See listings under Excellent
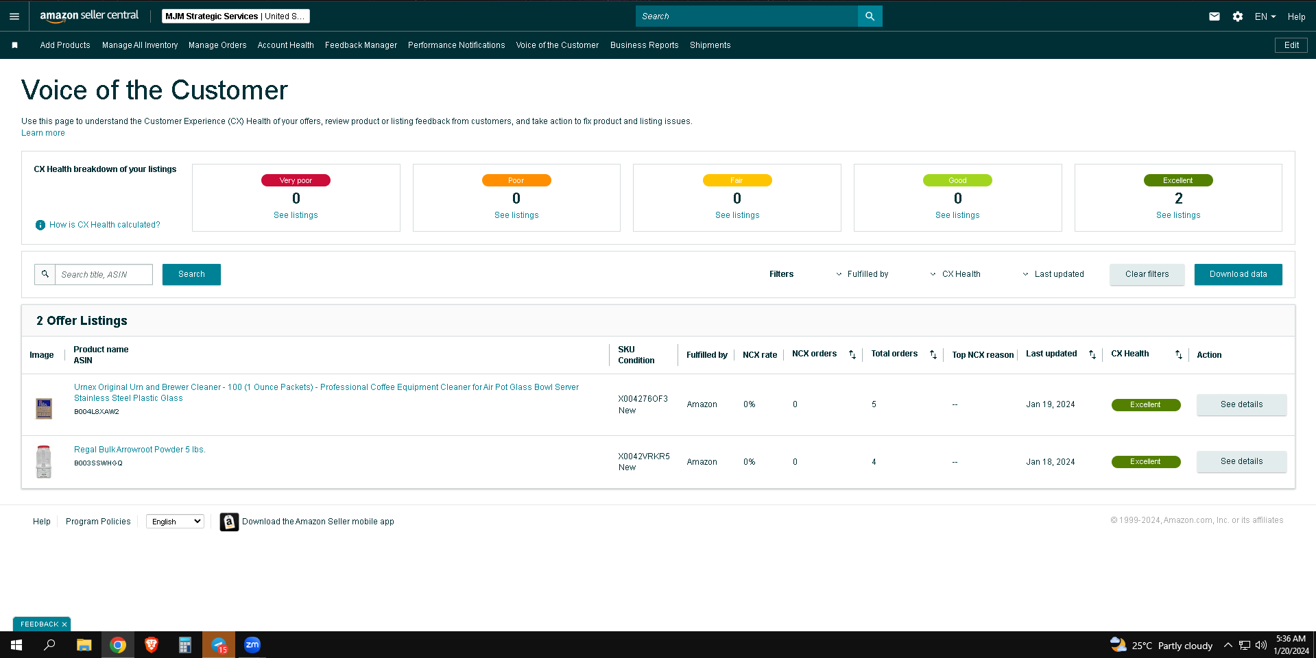Image resolution: width=1316 pixels, height=658 pixels. [1178, 215]
